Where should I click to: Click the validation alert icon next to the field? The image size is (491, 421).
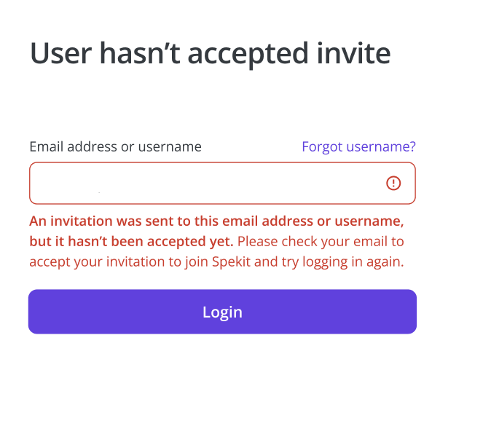393,183
